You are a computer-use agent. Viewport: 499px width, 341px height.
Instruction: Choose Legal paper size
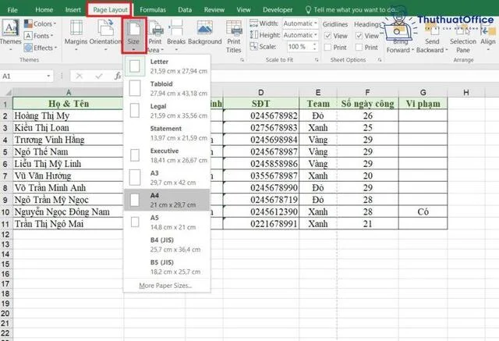click(x=167, y=111)
